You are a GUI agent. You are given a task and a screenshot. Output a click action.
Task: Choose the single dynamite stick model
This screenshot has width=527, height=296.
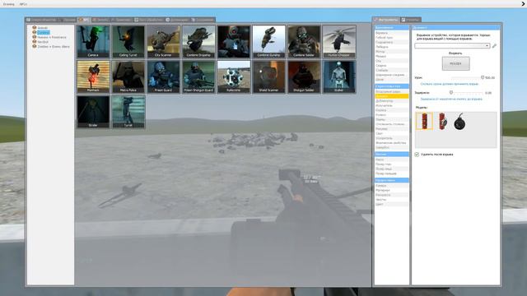pos(424,121)
